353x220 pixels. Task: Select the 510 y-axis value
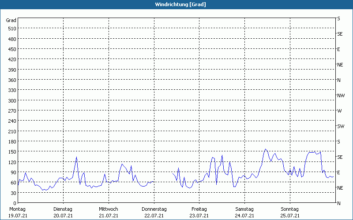point(12,29)
